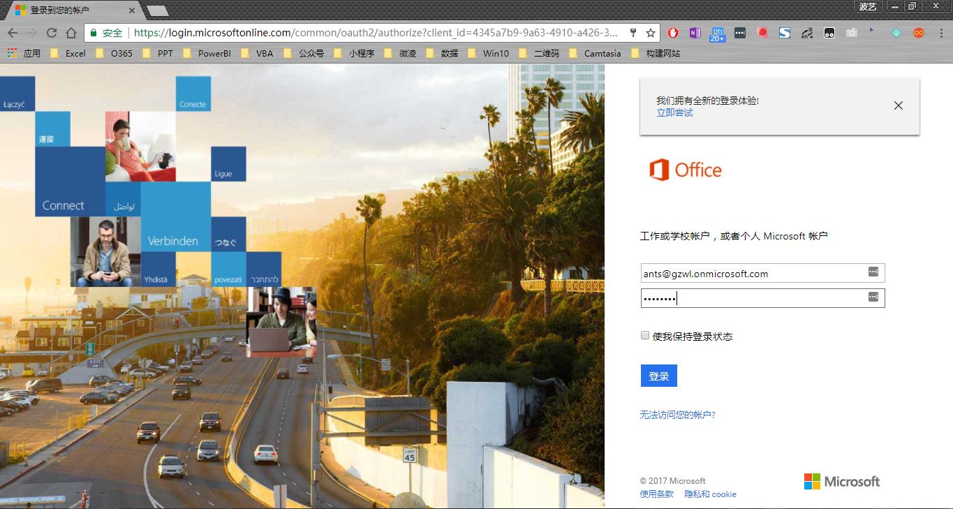Open the 无法访问您的帐户? link
Screen dimensions: 953x509
677,415
